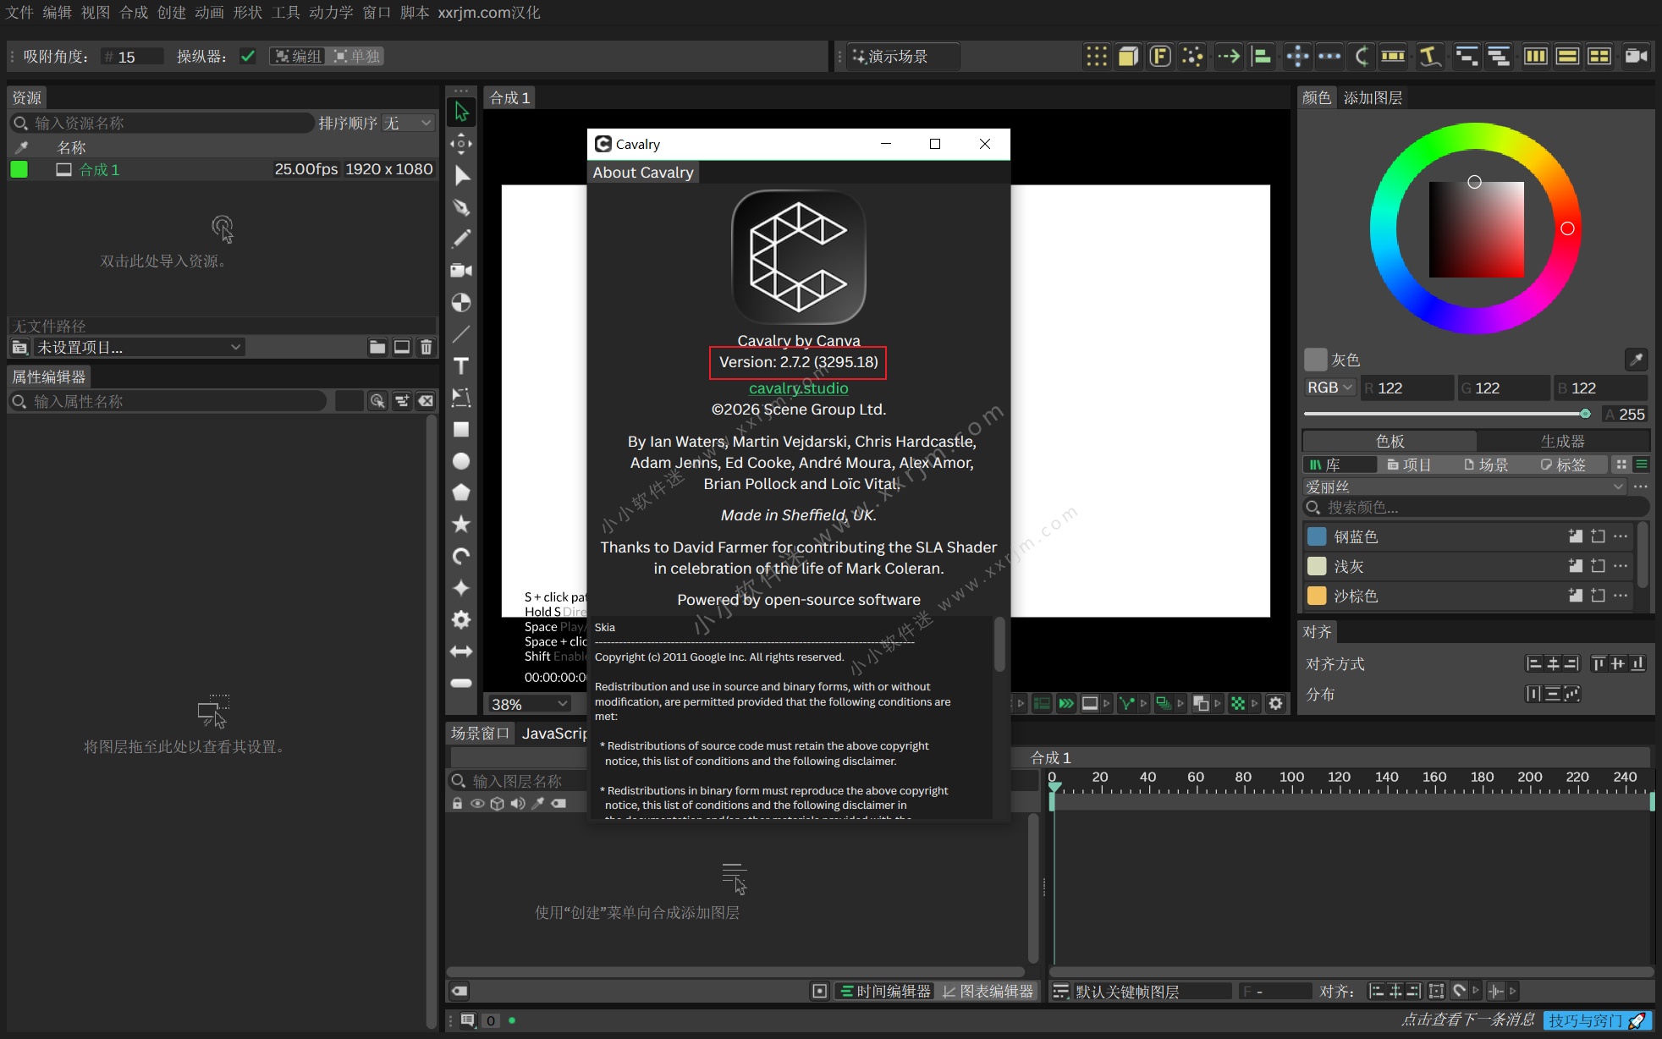Image resolution: width=1662 pixels, height=1039 pixels.
Task: Select the Line tool
Action: [461, 334]
